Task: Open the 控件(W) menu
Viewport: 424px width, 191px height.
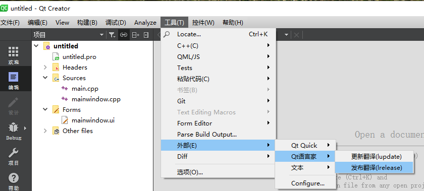Action: (x=203, y=23)
